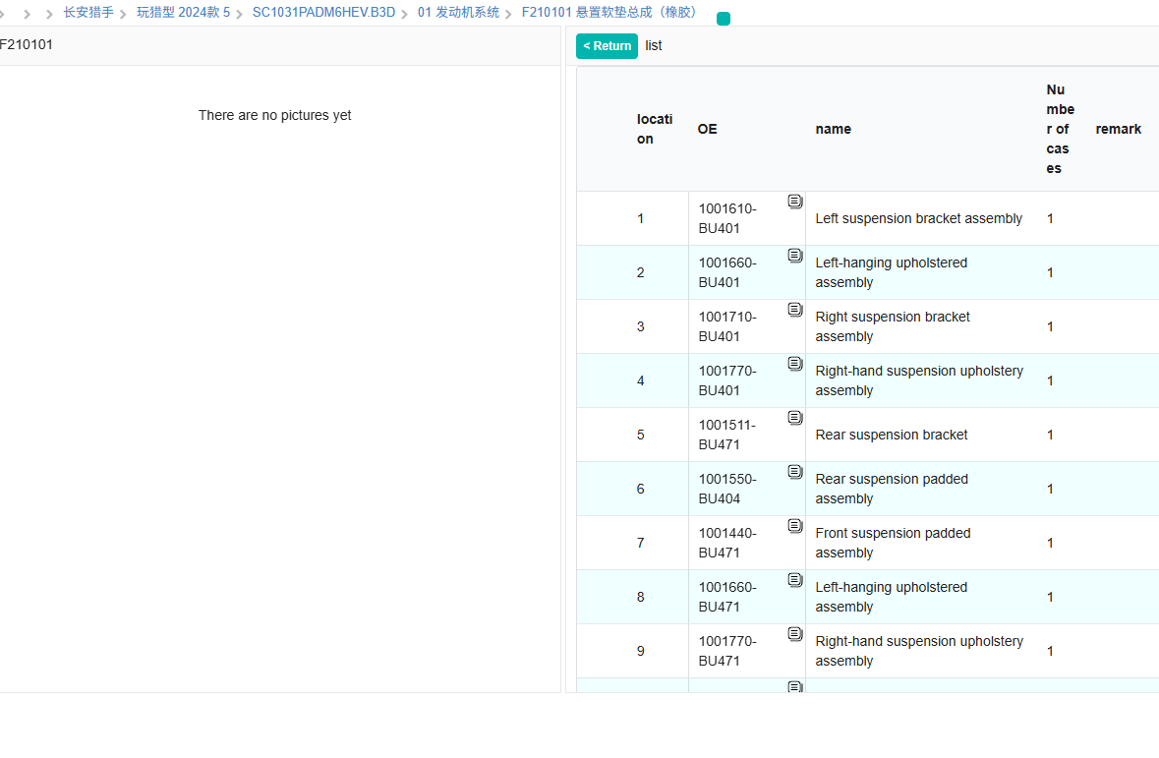Screen dimensions: 1159x758
Task: Click copy icon next to 1001550-BU404
Action: click(x=794, y=472)
